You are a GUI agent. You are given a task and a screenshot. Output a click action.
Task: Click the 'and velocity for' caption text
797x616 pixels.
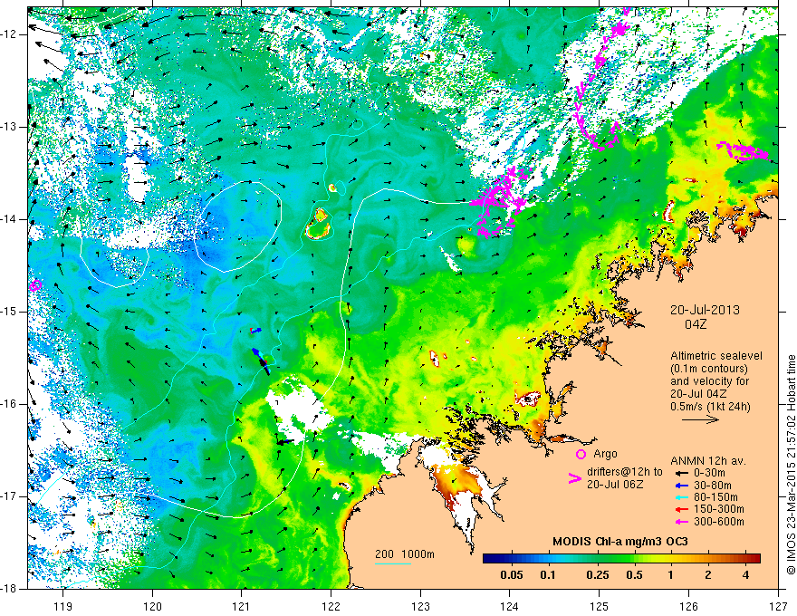click(x=709, y=380)
